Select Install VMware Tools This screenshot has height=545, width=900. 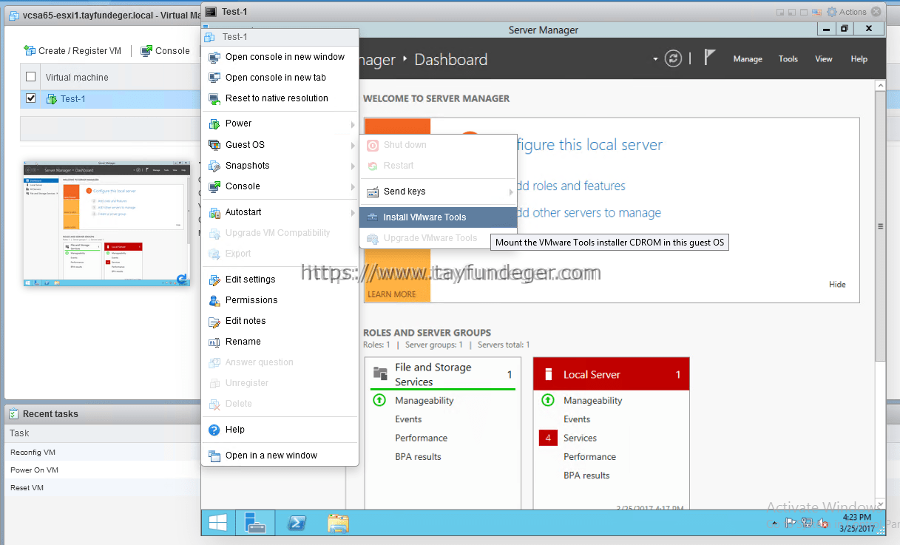pos(439,217)
